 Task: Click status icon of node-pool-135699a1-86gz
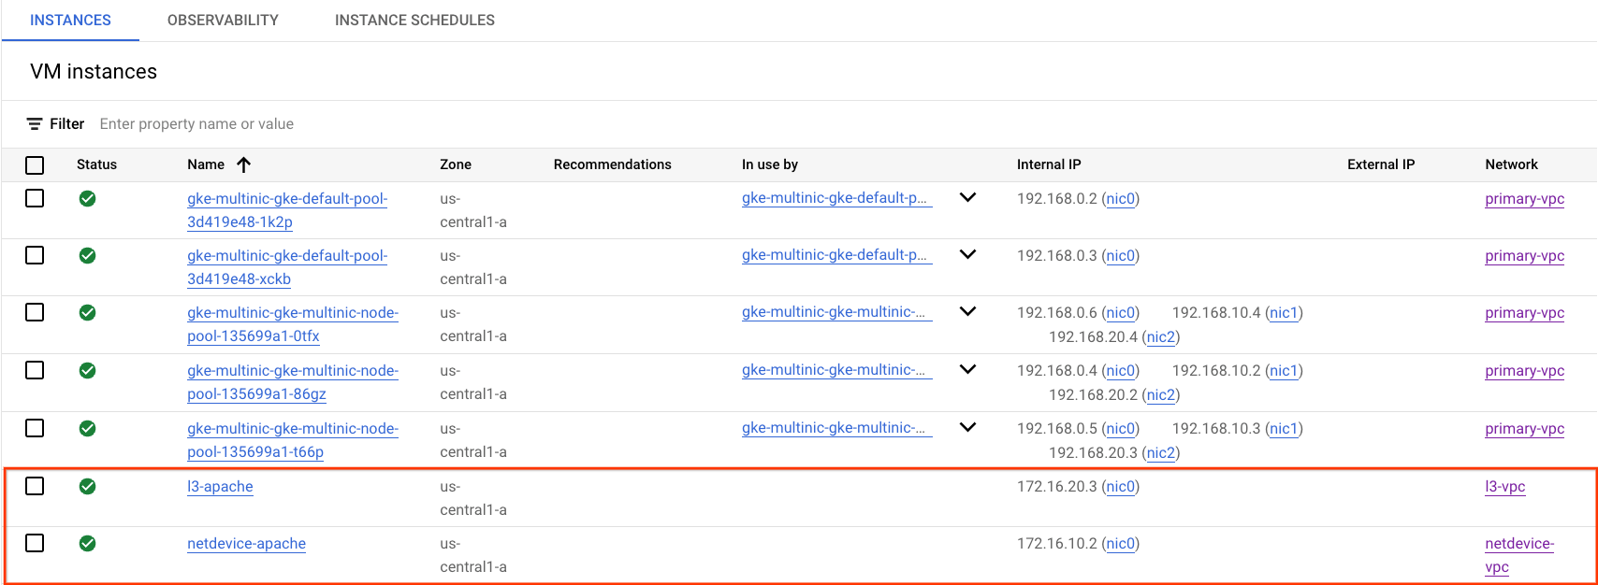pos(87,370)
